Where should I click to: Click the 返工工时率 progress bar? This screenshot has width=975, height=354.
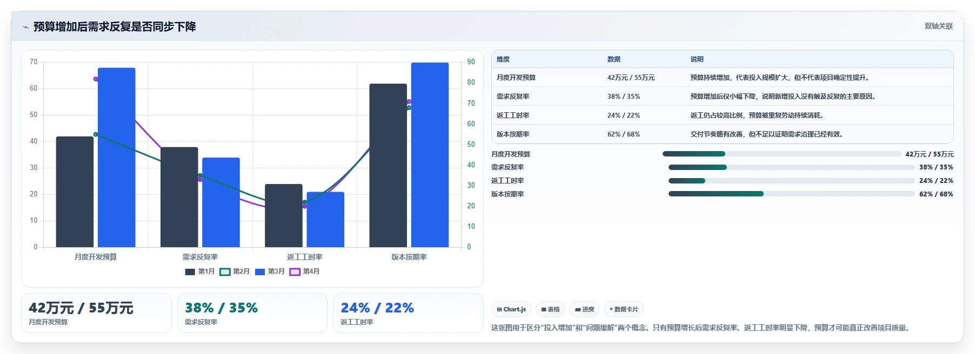click(791, 181)
